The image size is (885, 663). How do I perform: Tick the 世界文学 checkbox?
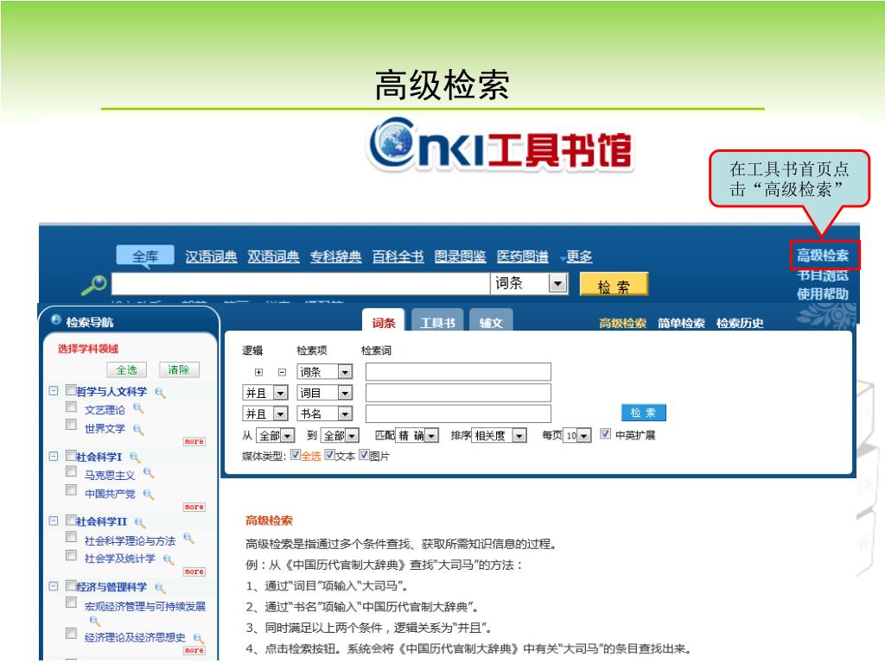click(71, 425)
